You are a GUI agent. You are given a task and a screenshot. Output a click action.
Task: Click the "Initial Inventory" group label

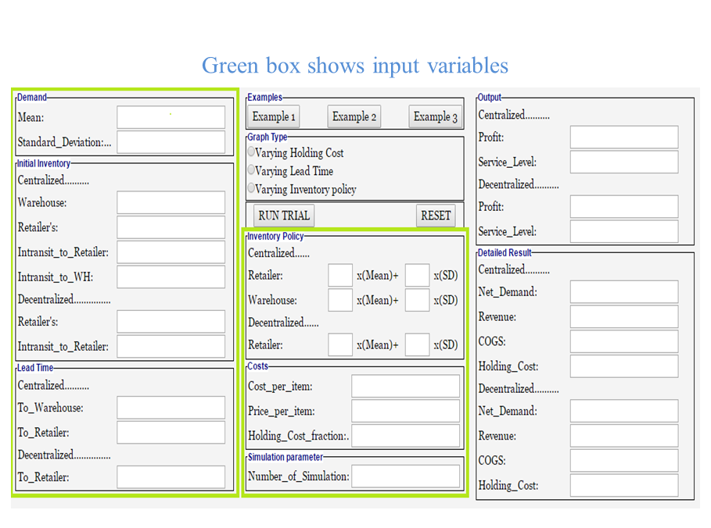44,163
